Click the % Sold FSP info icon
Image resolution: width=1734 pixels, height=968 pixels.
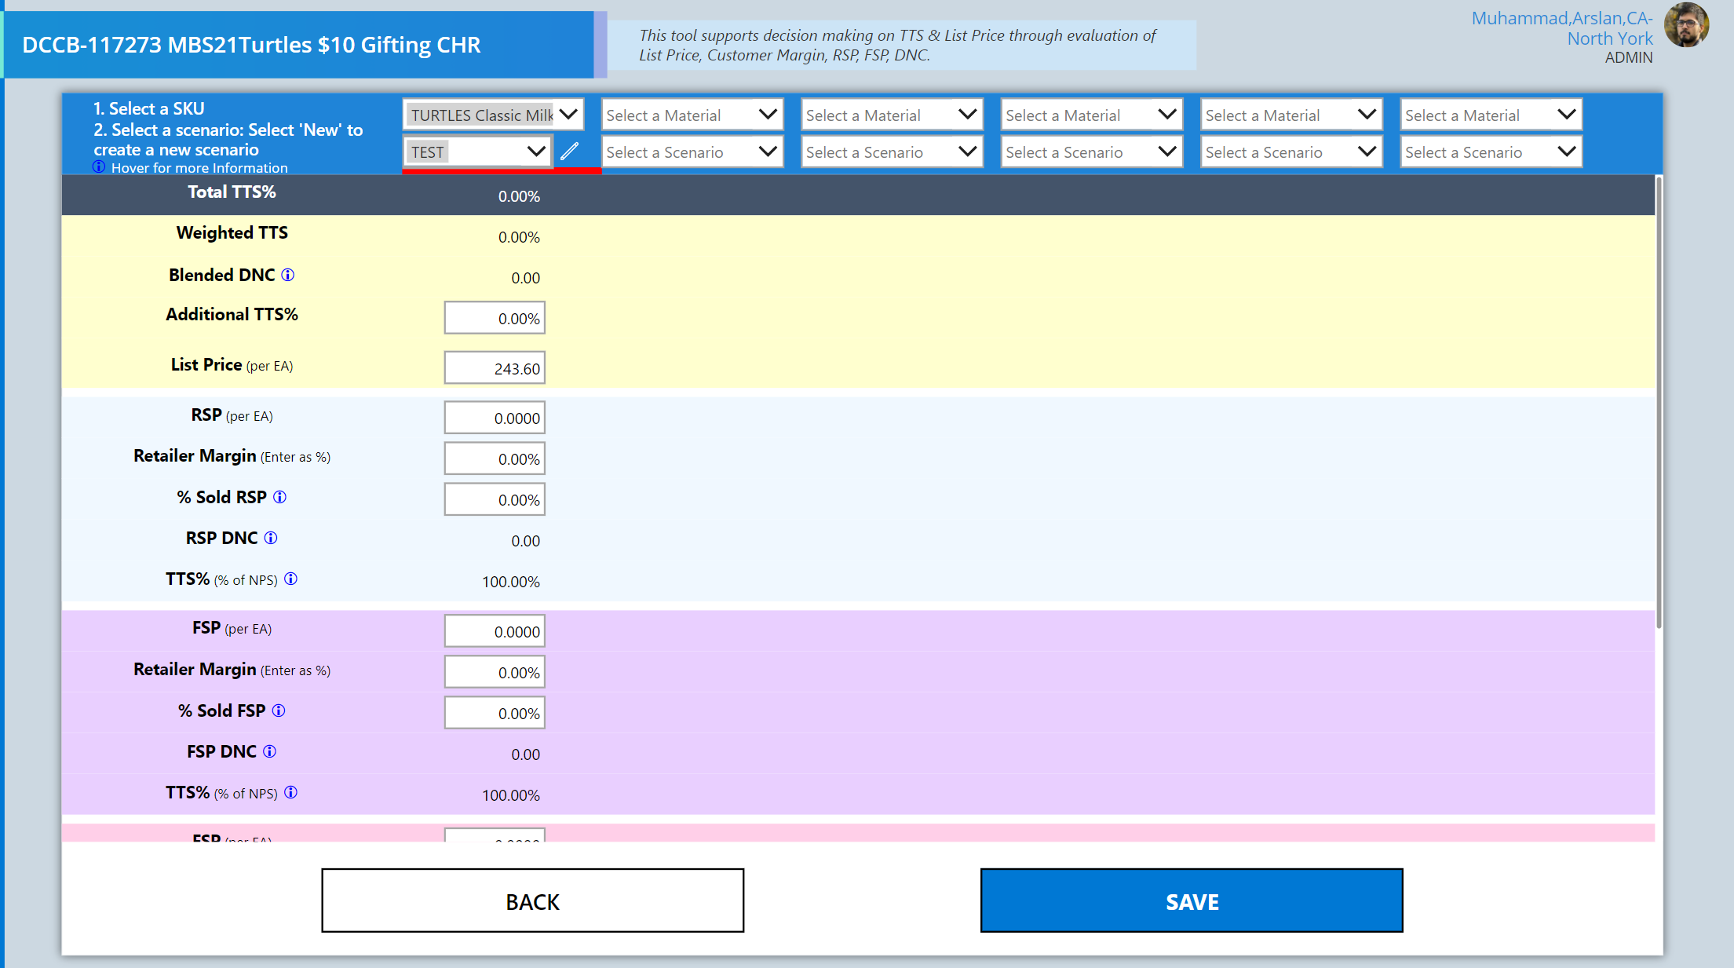click(279, 710)
